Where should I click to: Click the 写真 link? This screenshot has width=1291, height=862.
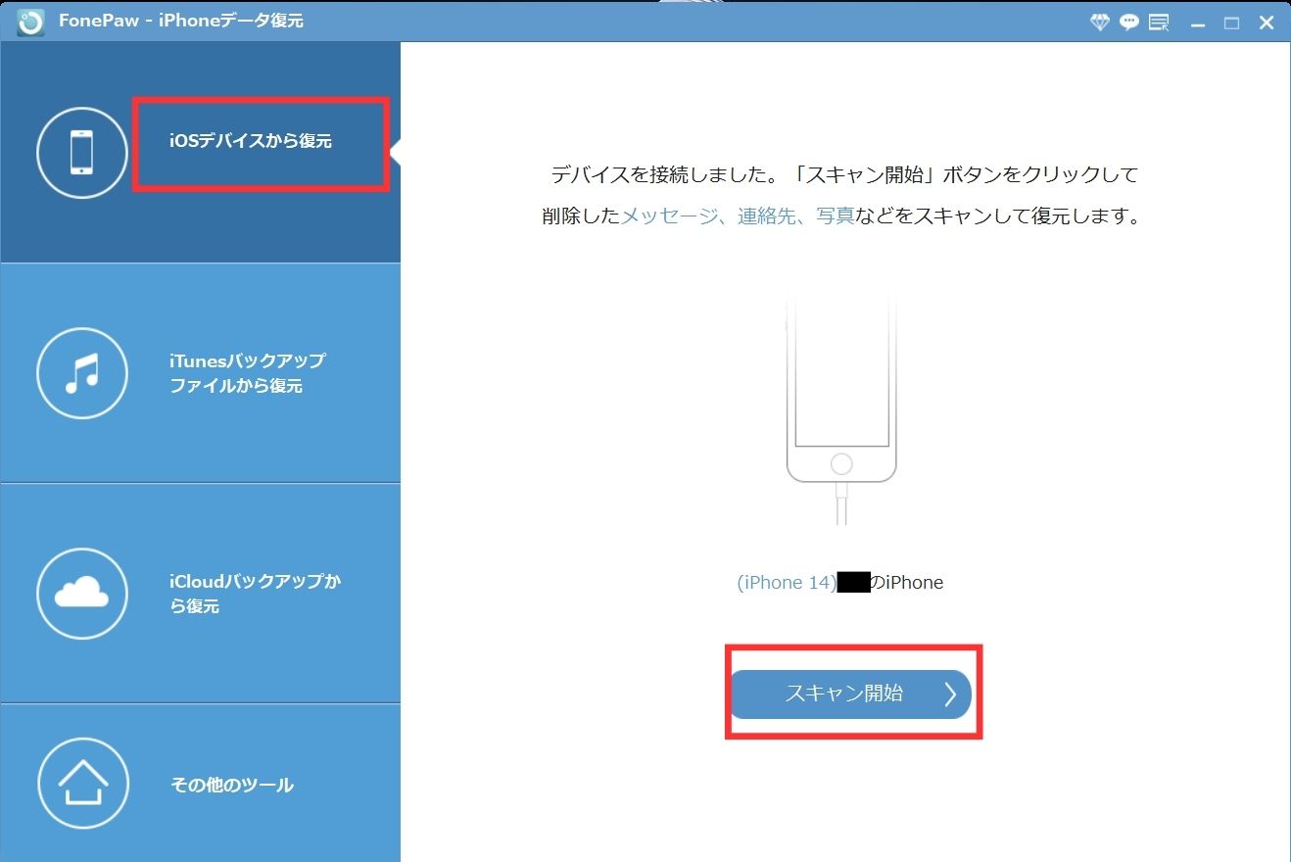(836, 216)
